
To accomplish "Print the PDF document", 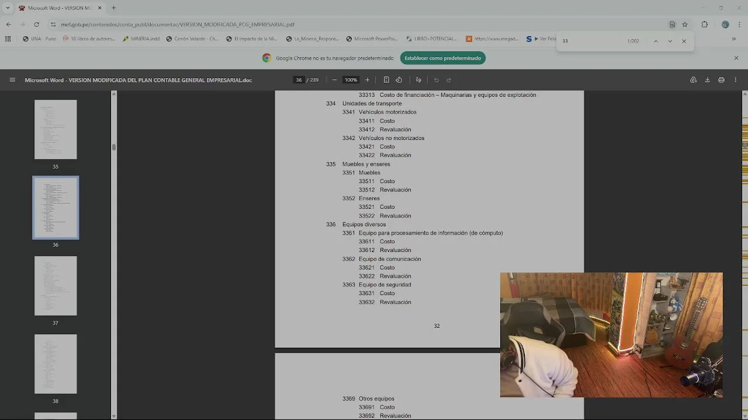I will pos(721,80).
